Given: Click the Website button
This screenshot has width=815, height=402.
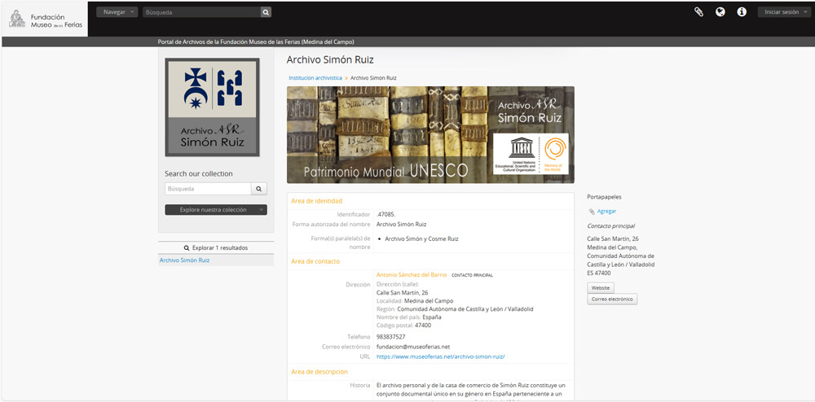Looking at the screenshot, I should point(601,288).
